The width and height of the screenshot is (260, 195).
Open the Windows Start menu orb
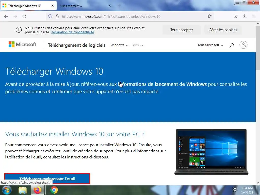point(6,190)
